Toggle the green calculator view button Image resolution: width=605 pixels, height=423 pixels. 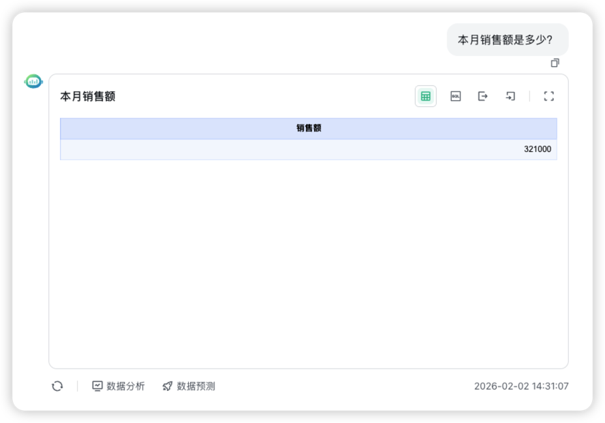pyautogui.click(x=425, y=96)
